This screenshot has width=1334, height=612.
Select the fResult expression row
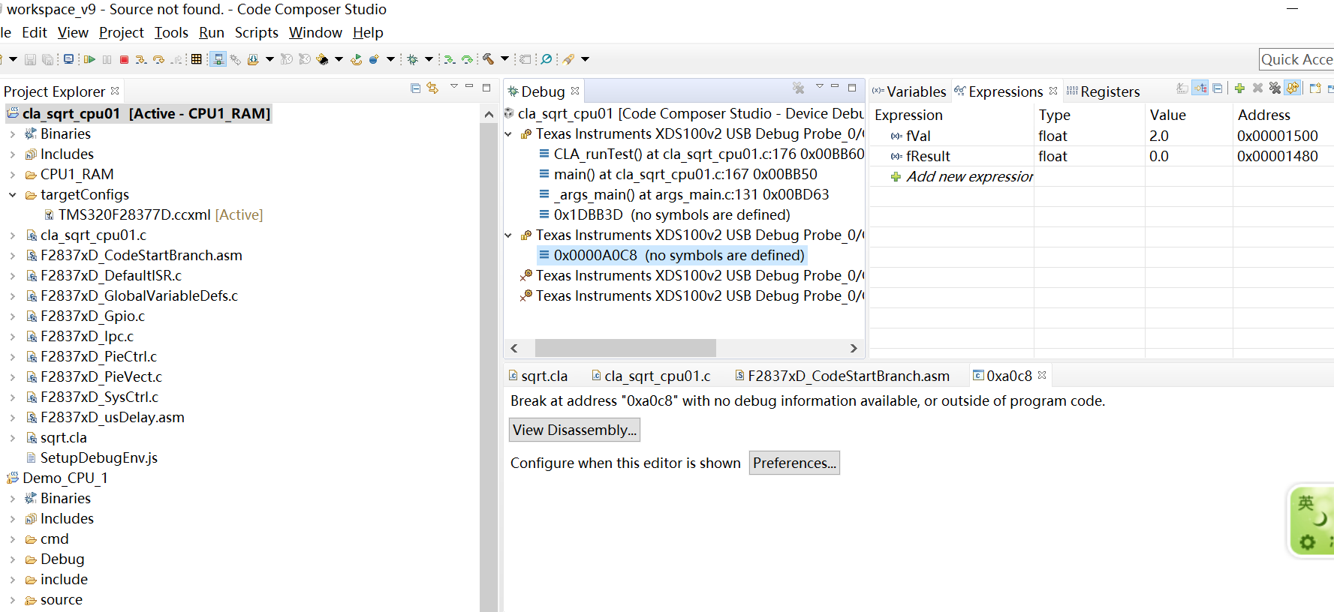click(1101, 156)
